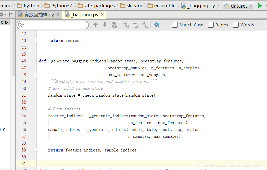
Task: Focus the find search input field
Action: [53, 25]
